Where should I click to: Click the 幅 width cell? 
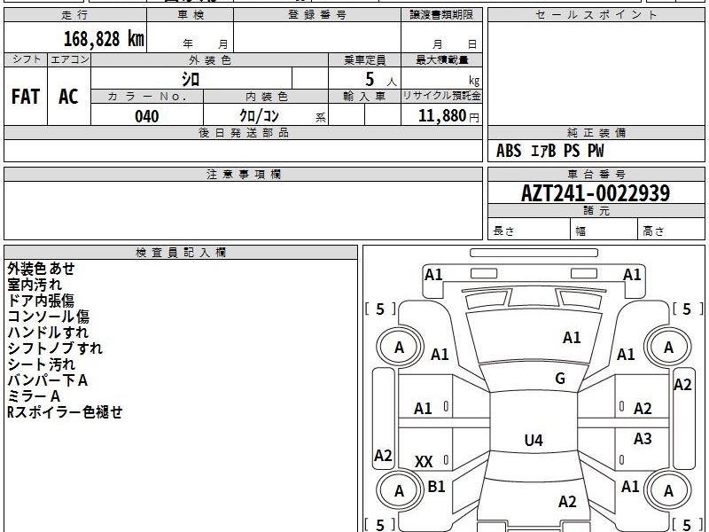[x=604, y=229]
